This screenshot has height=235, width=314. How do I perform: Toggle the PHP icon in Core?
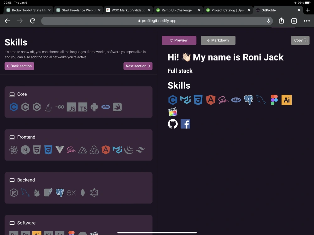[x=106, y=107]
